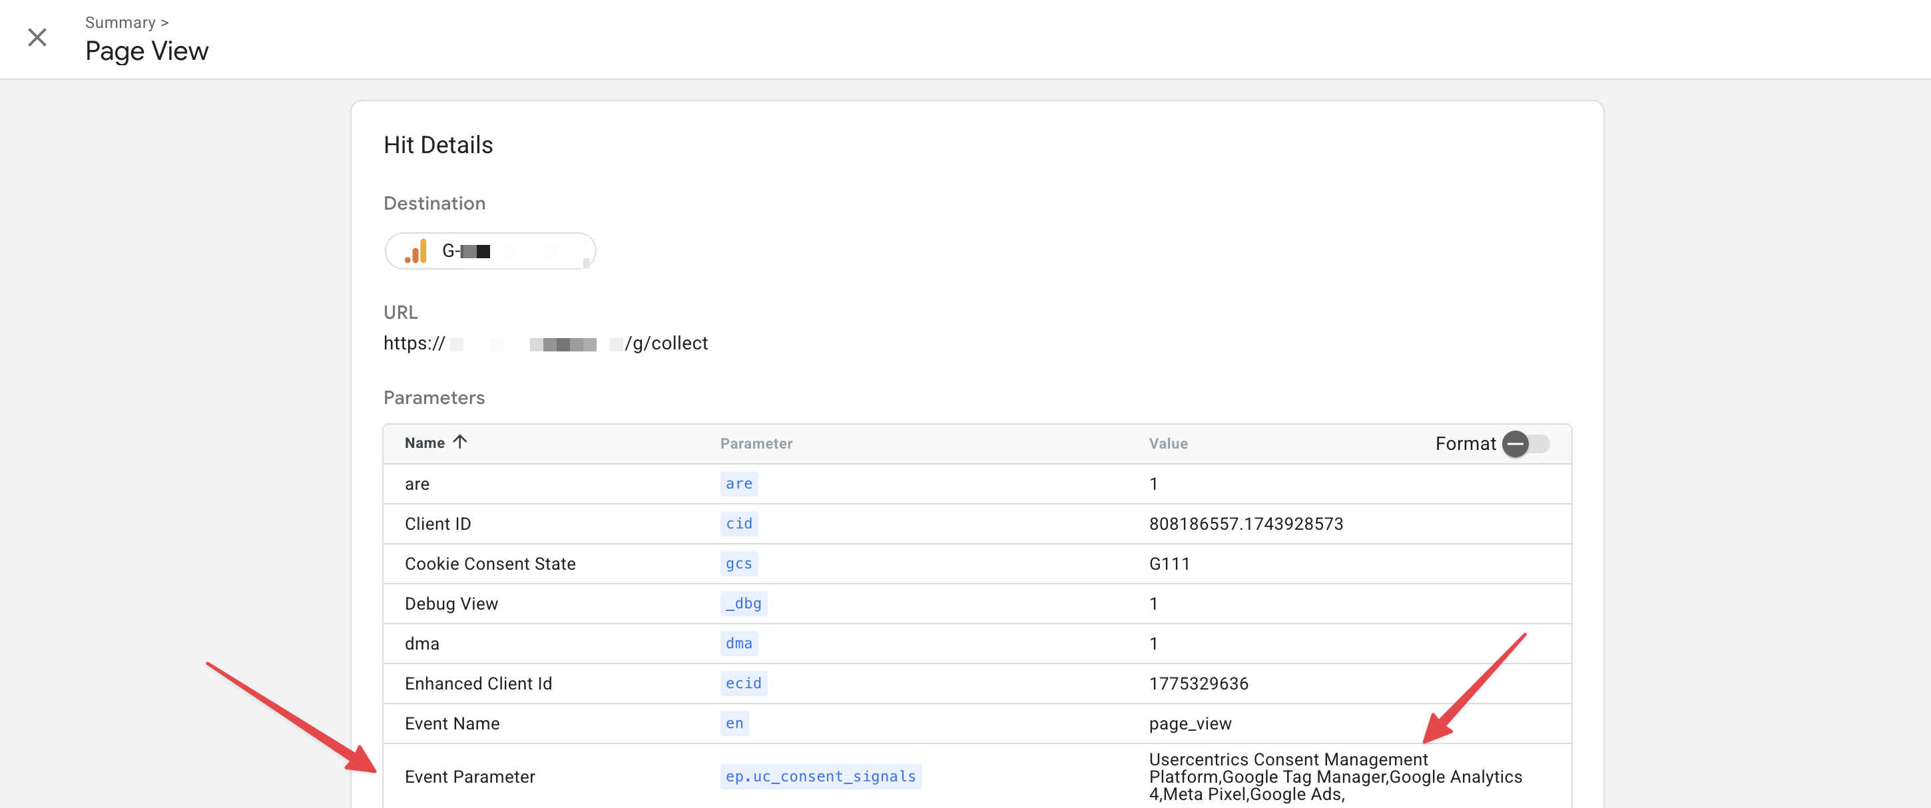Toggle the Format switch
Screen dimensions: 1931x808
(1526, 444)
